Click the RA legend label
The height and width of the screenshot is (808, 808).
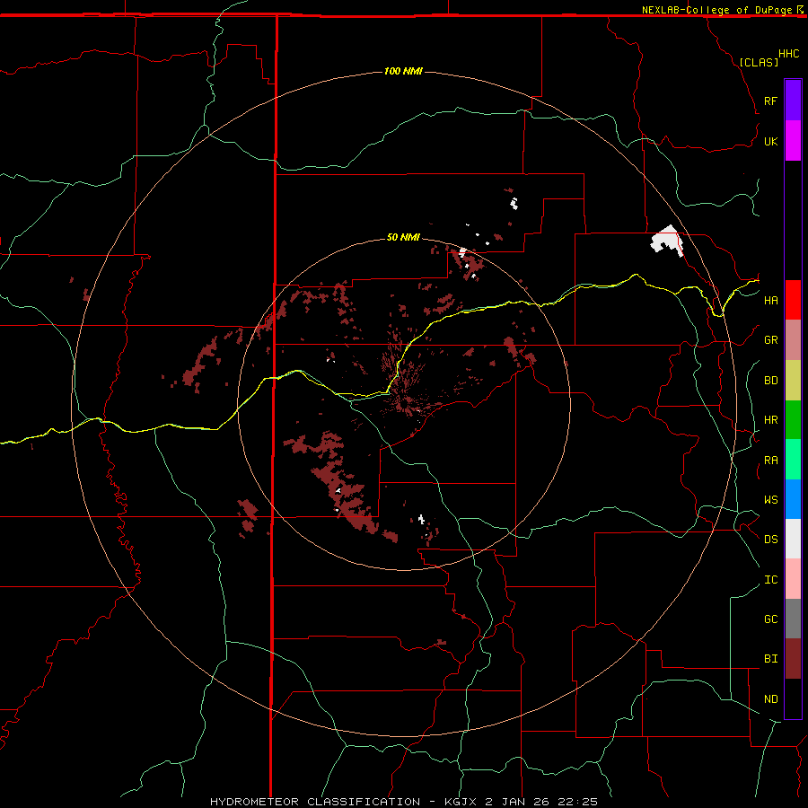[x=770, y=461]
